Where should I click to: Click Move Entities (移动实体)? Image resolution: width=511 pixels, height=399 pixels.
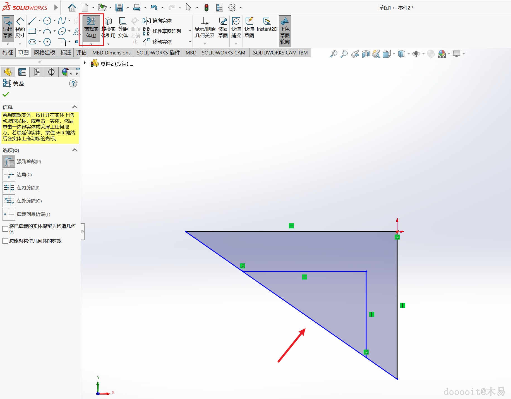[157, 42]
